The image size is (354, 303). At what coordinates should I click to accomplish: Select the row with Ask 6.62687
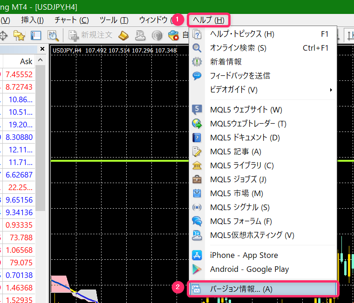[17, 175]
